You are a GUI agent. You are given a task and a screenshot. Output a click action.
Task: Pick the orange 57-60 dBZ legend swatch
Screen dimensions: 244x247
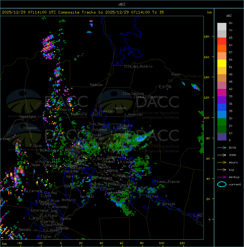(222, 48)
